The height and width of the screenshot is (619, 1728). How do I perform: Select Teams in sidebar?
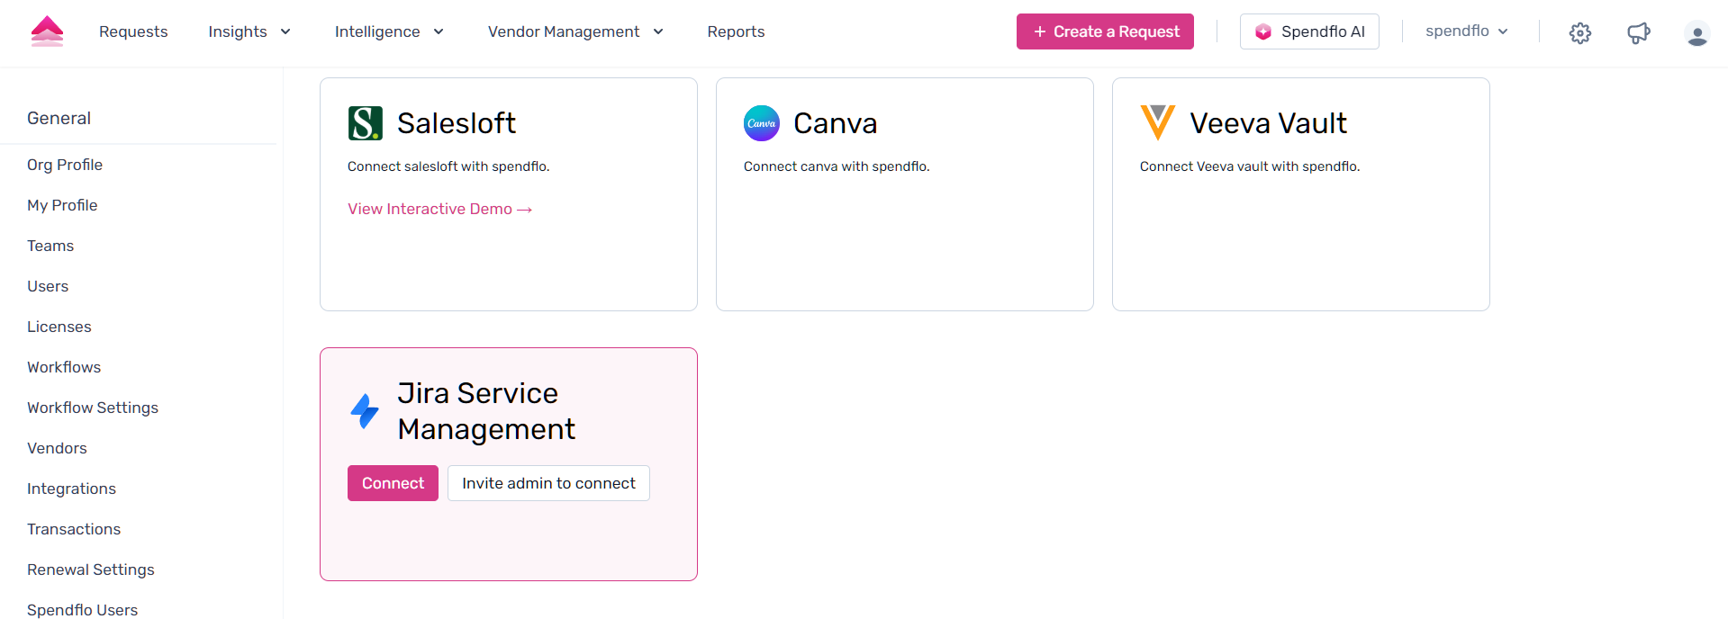50,246
